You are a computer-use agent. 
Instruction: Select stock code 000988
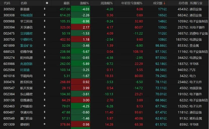coord(9,21)
